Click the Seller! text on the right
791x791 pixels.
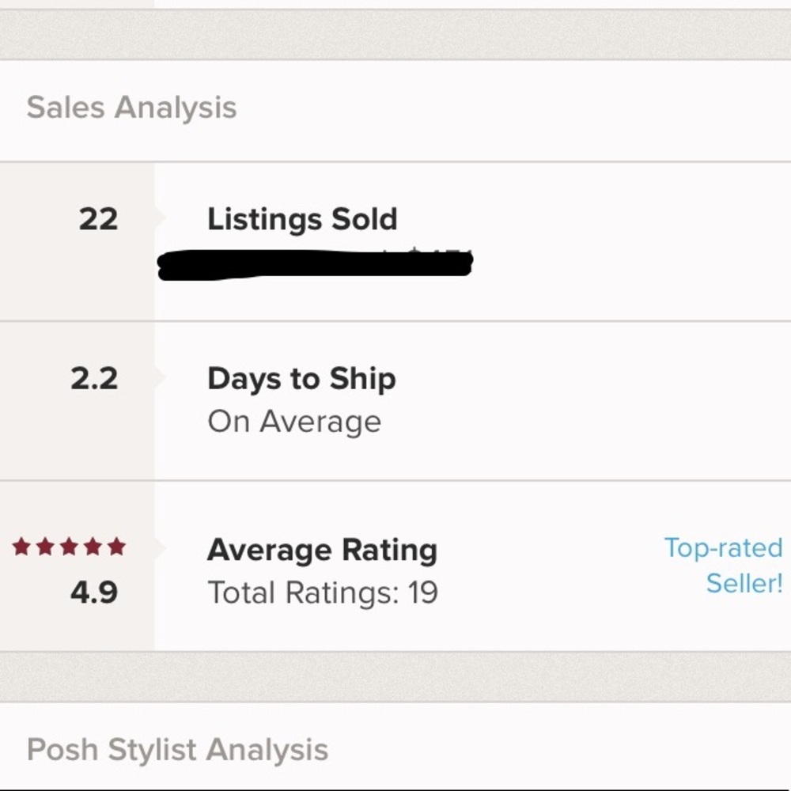[744, 583]
